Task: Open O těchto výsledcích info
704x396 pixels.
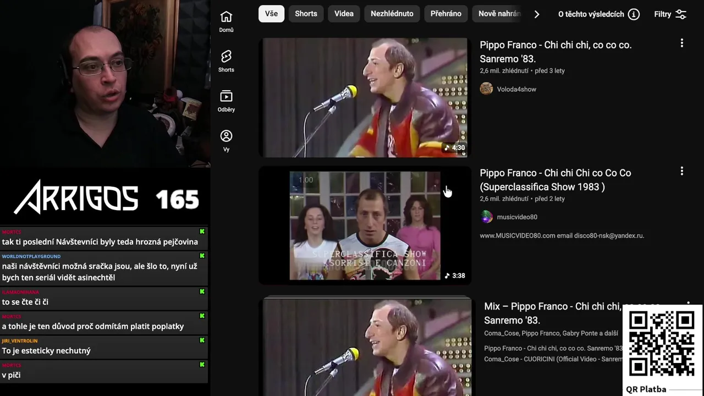Action: 598,14
